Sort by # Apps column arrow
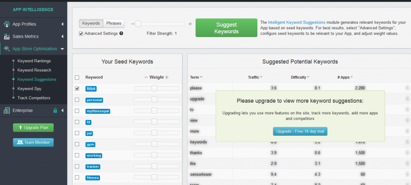 (352, 77)
